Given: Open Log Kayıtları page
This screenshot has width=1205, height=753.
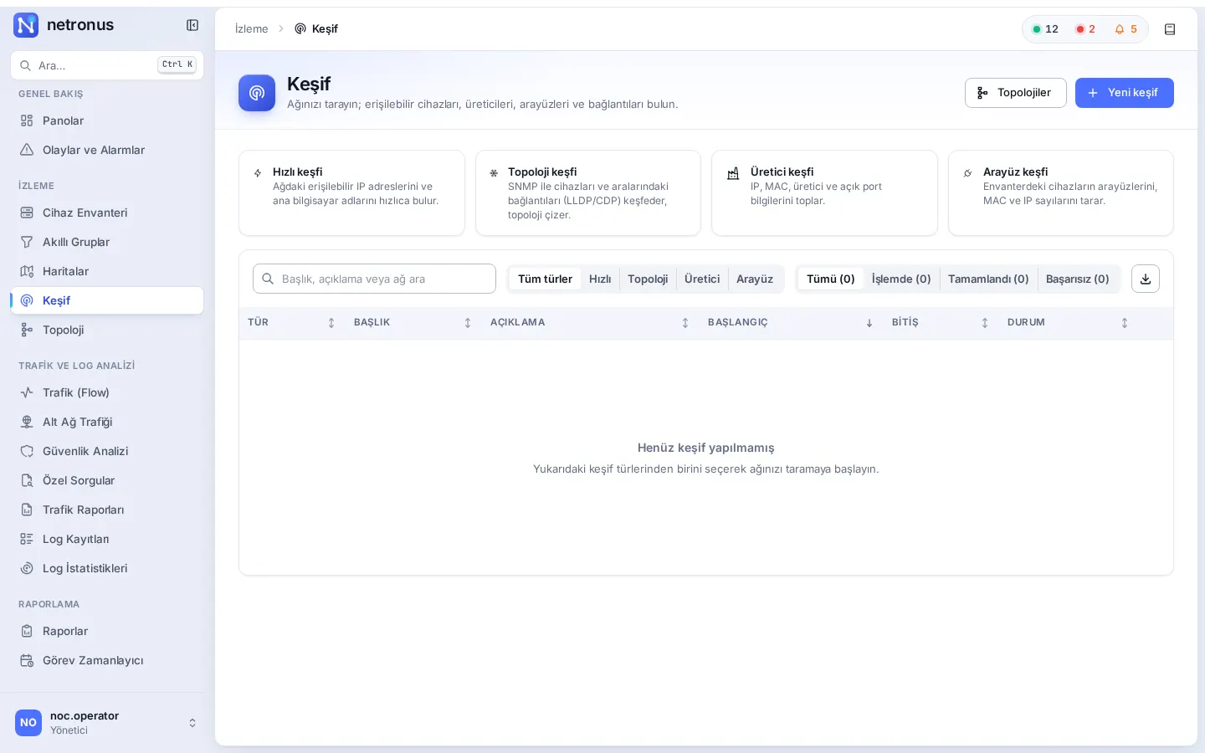Looking at the screenshot, I should click(x=107, y=539).
